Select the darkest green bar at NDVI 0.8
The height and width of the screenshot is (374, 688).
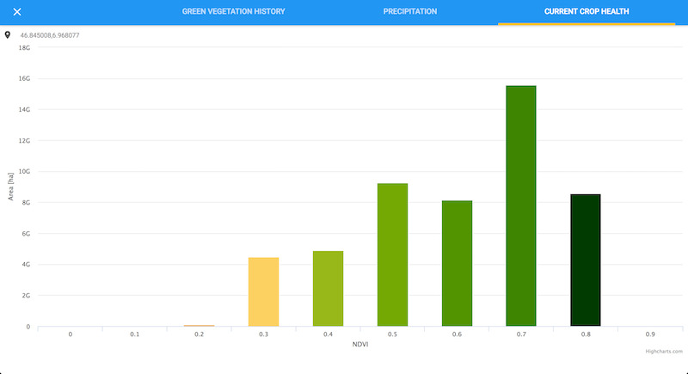[x=586, y=261]
